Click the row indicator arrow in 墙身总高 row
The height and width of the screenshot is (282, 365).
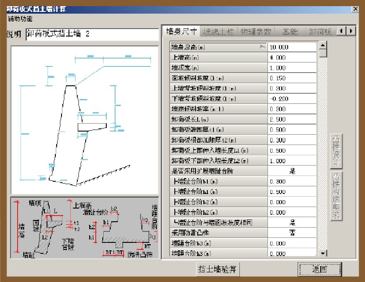coord(262,47)
